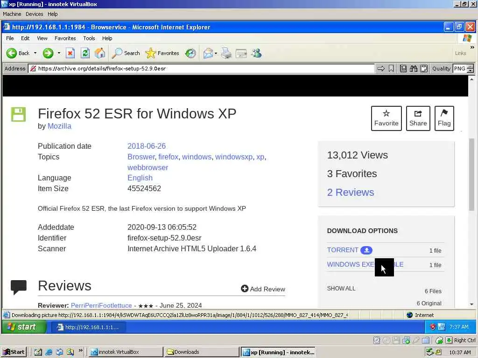Viewport: 478px width, 358px height.
Task: Click the binoculars find icon
Action: pos(414,69)
